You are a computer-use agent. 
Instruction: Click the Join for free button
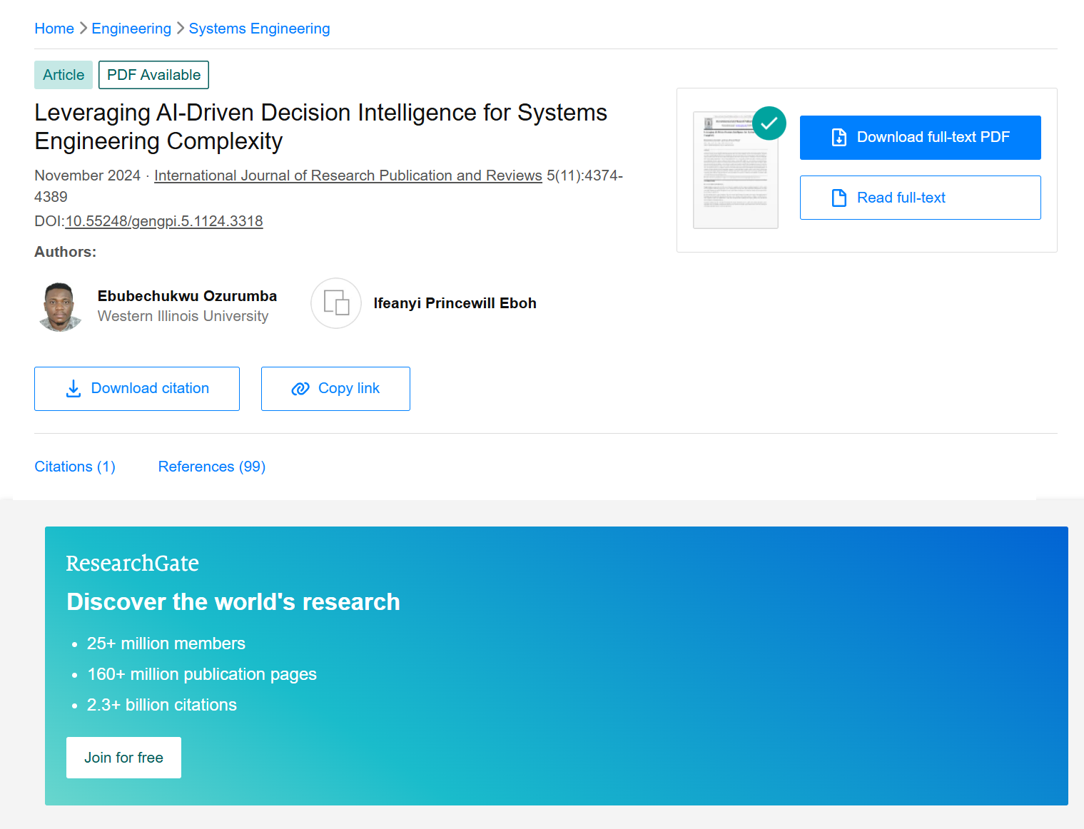123,758
